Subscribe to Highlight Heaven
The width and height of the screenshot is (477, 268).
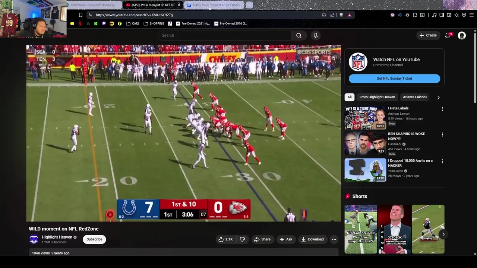(94, 239)
